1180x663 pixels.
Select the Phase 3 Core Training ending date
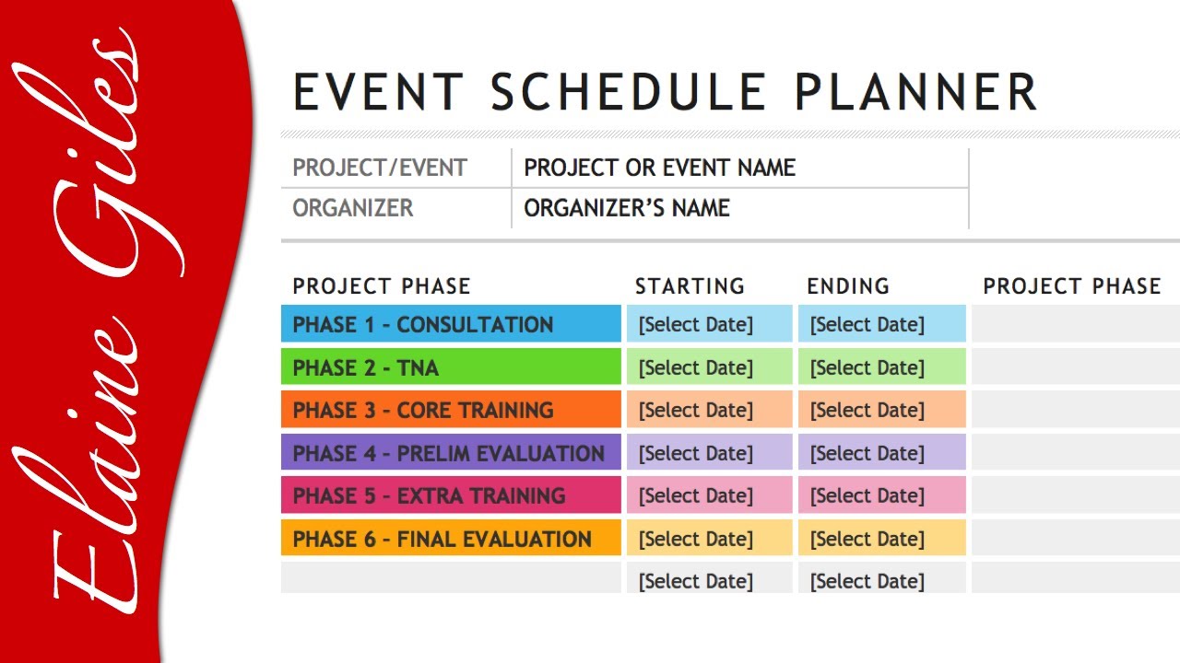pos(881,410)
